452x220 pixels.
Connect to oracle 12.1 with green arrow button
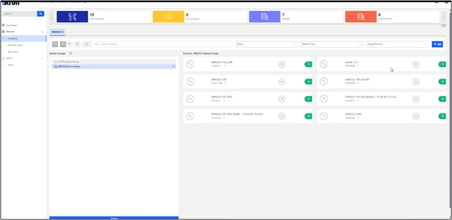[x=442, y=64]
